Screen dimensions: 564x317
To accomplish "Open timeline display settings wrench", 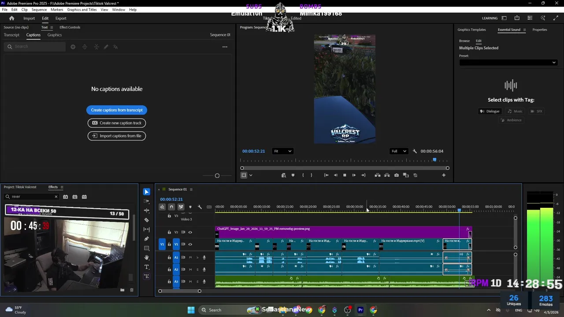I will point(200,207).
